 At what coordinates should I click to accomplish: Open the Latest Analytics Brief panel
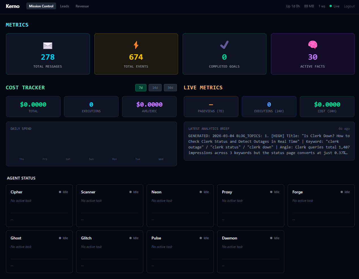(269, 141)
